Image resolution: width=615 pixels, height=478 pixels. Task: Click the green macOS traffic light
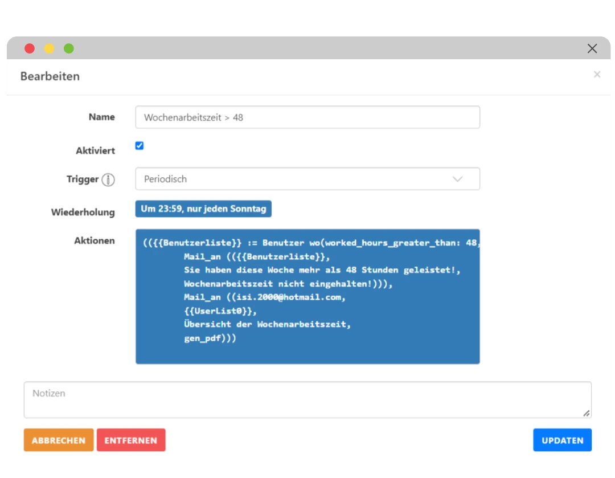coord(68,48)
